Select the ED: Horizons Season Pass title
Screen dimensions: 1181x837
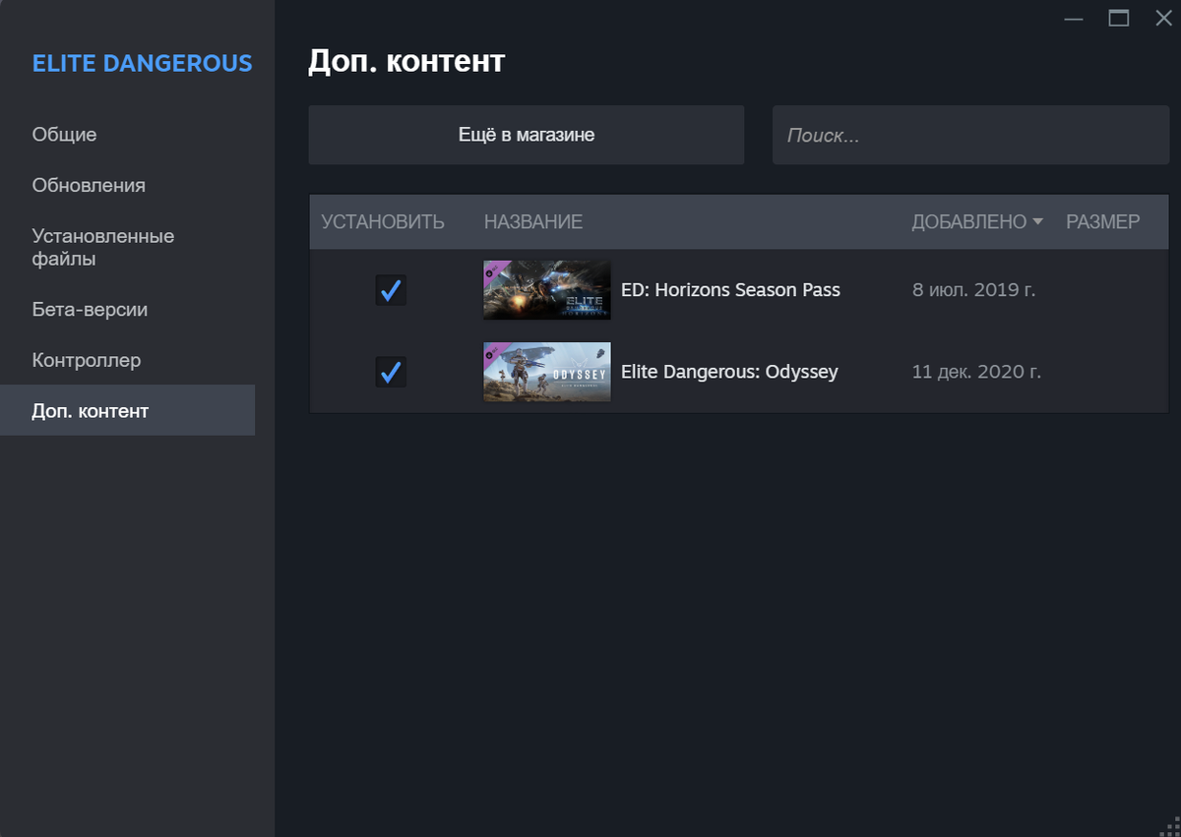point(730,290)
